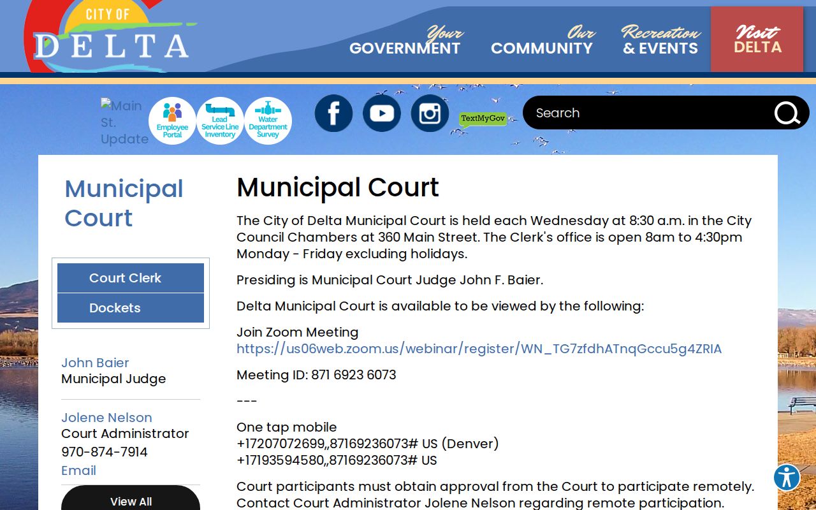Image resolution: width=816 pixels, height=510 pixels.
Task: Click the Meeting ID 871 6923 6073 text
Action: (316, 375)
